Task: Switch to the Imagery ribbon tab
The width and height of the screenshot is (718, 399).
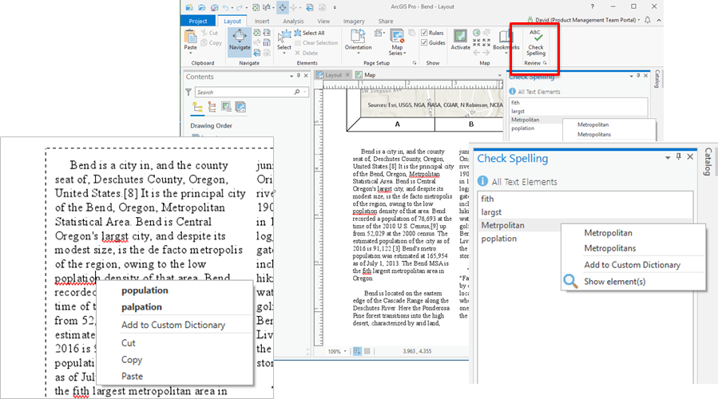Action: tap(354, 21)
